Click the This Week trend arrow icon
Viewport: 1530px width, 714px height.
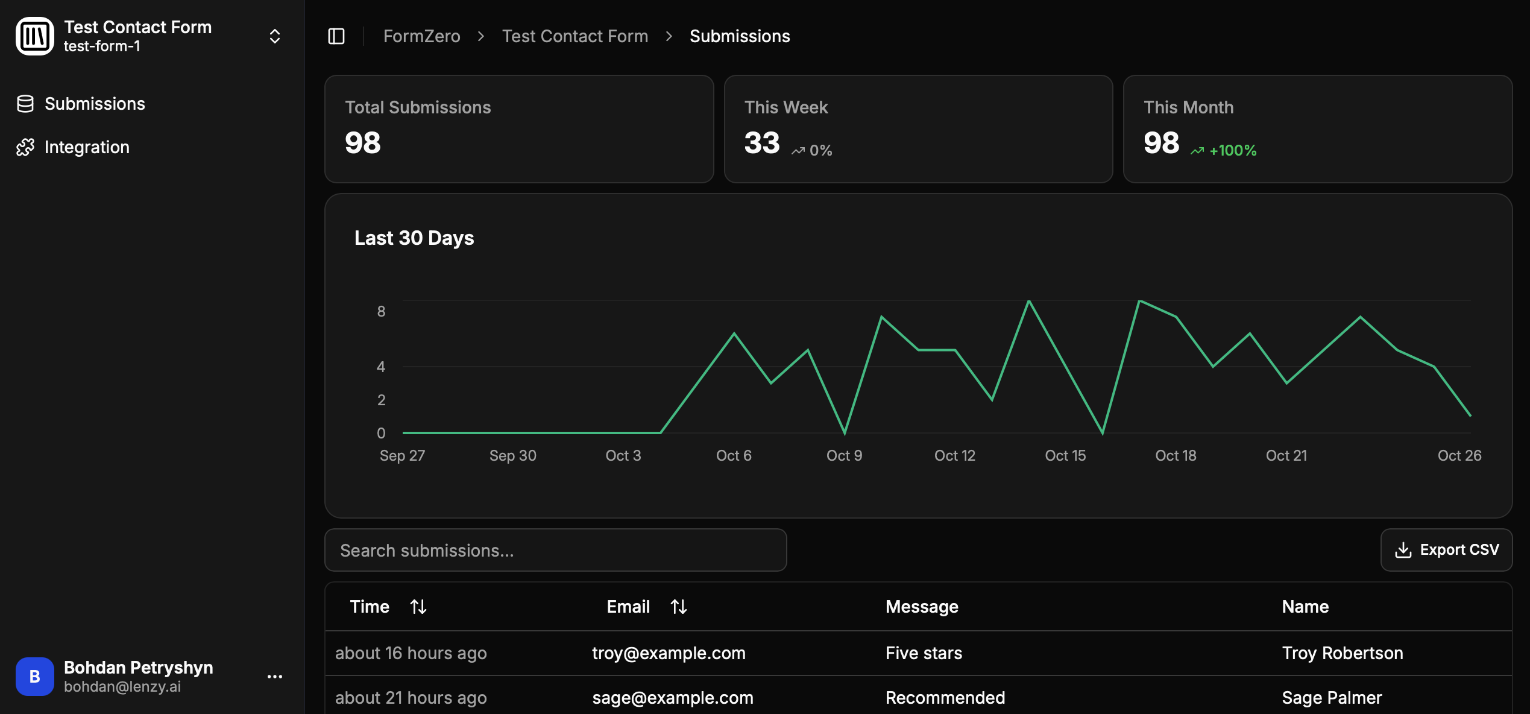[x=798, y=151]
